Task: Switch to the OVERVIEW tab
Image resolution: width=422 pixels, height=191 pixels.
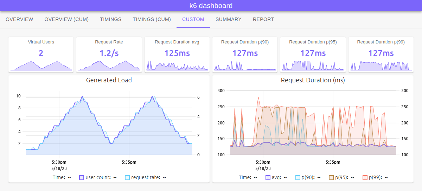Action: pos(19,19)
